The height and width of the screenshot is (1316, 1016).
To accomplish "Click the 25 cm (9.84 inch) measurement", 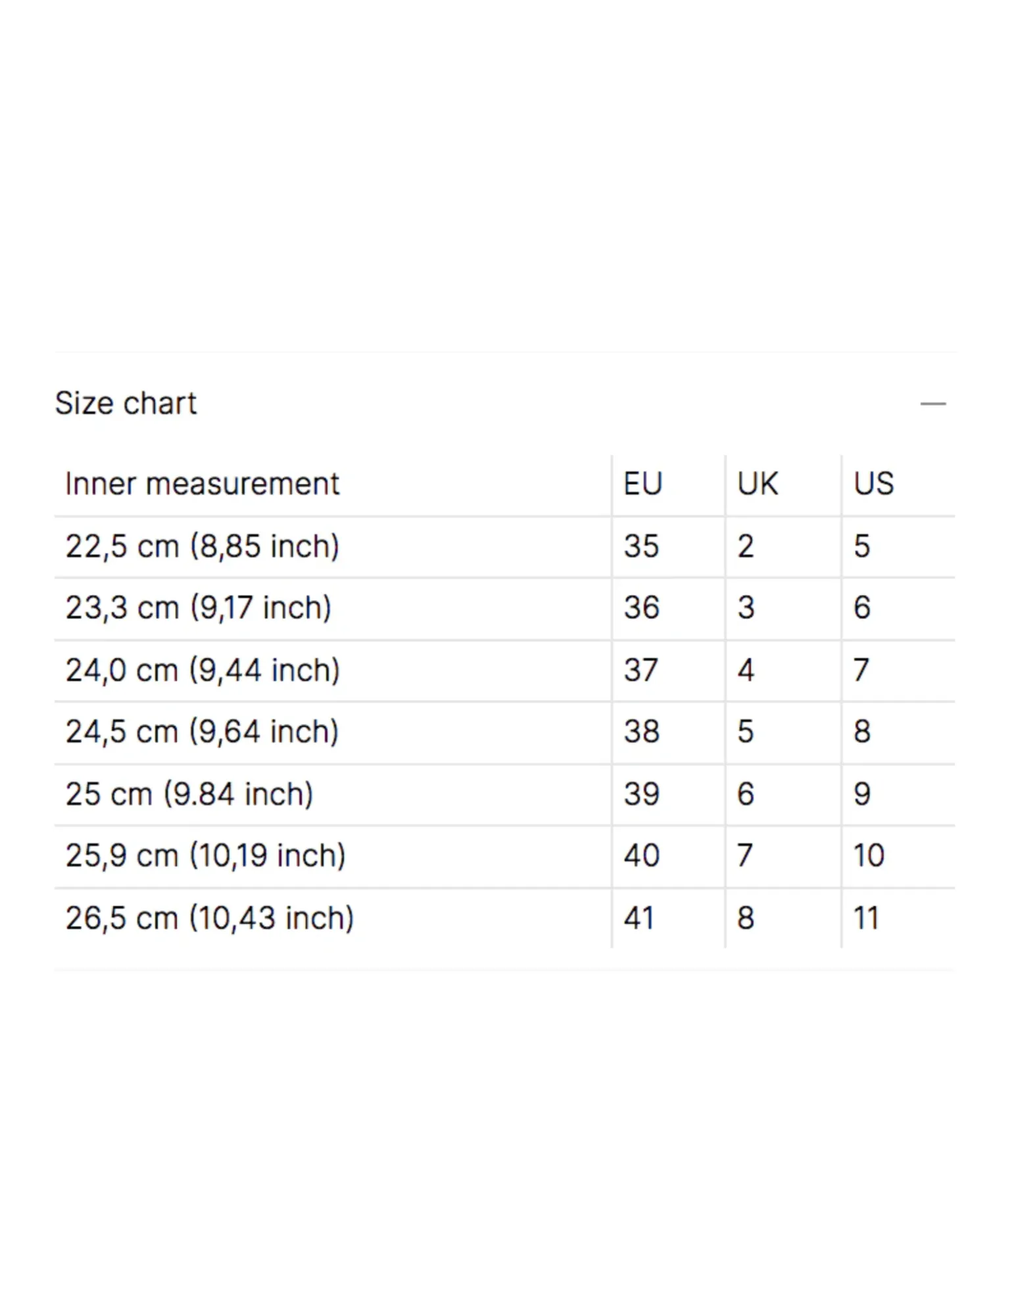I will tap(189, 794).
